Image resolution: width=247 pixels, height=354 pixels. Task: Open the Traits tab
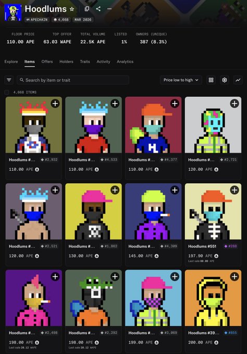coord(85,61)
